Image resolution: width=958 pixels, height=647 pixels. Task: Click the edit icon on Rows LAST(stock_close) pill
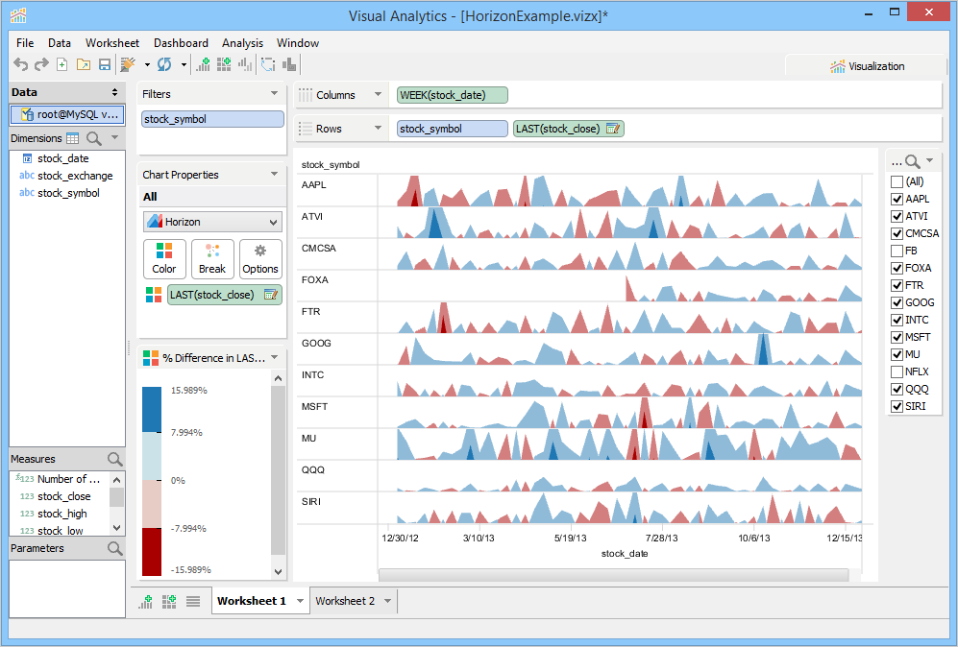tap(613, 129)
